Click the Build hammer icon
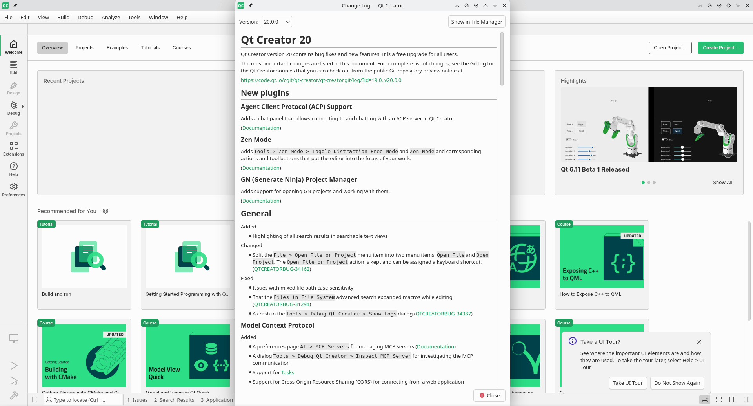Screen dimensions: 753x406 pos(14,395)
